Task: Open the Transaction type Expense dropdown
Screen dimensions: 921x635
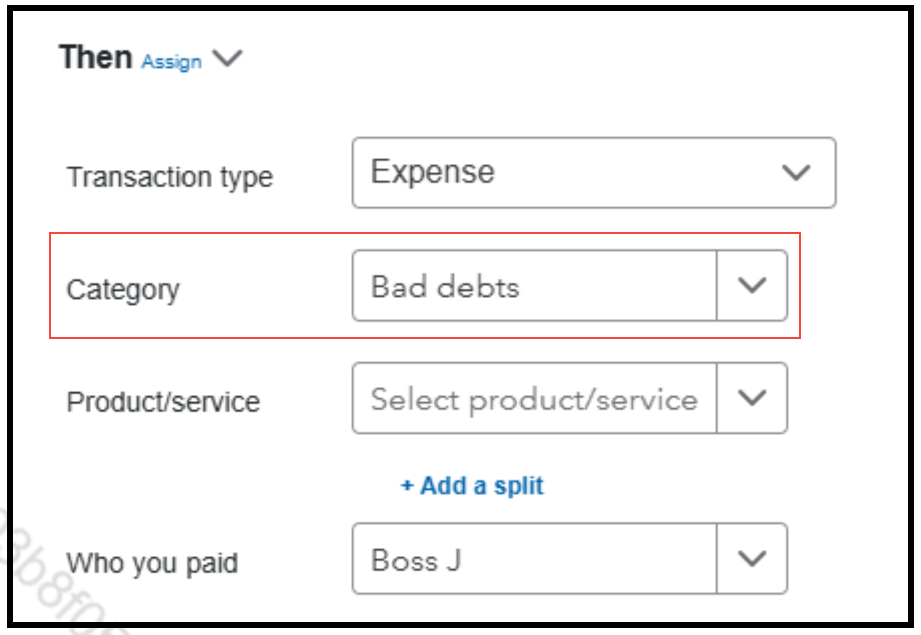Action: point(593,172)
